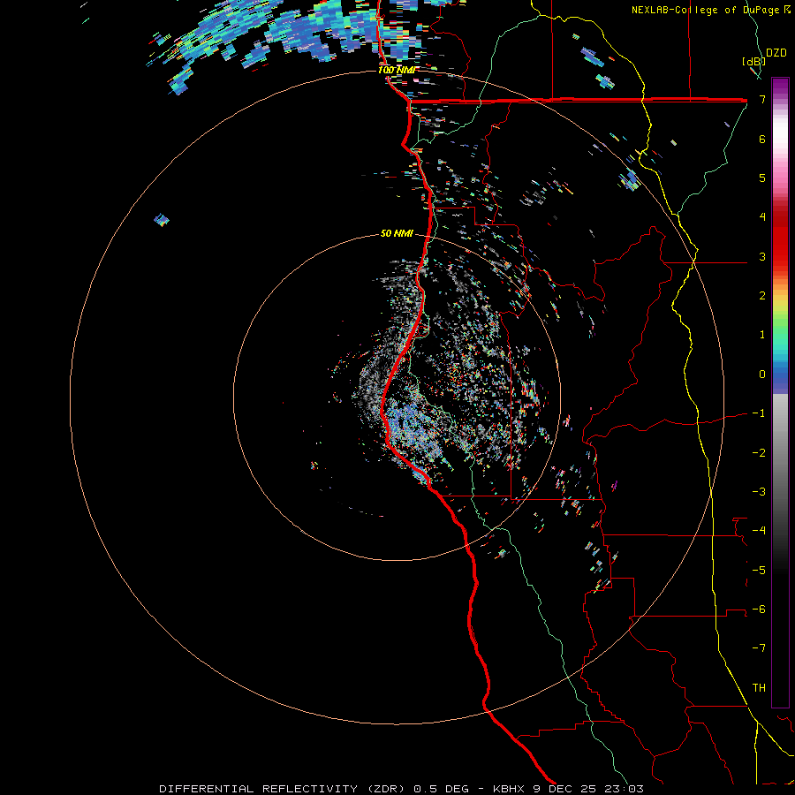Click the '4' value on the color scale
The image size is (795, 795).
point(762,217)
